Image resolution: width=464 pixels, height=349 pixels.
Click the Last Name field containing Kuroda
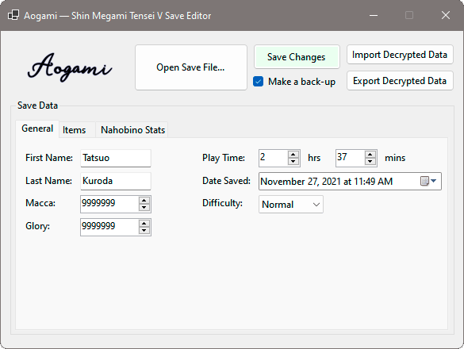click(x=116, y=181)
